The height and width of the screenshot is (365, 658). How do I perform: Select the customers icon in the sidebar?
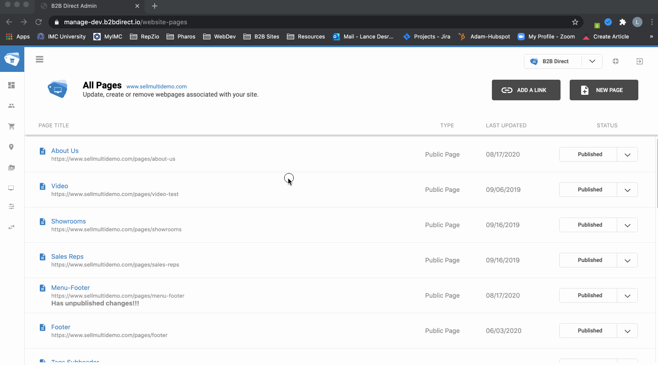[11, 106]
